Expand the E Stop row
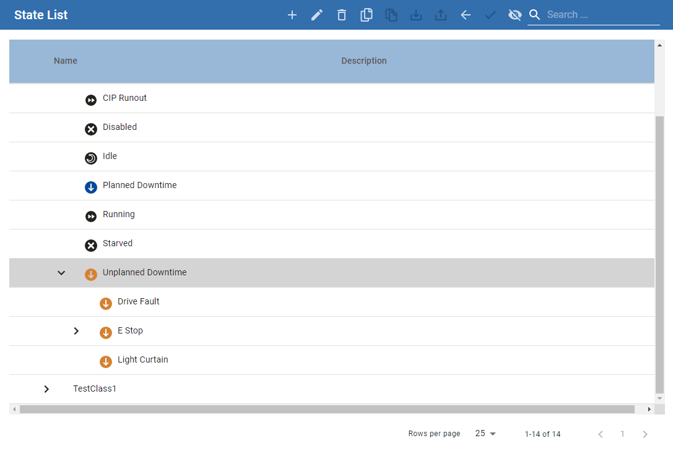 pos(76,331)
